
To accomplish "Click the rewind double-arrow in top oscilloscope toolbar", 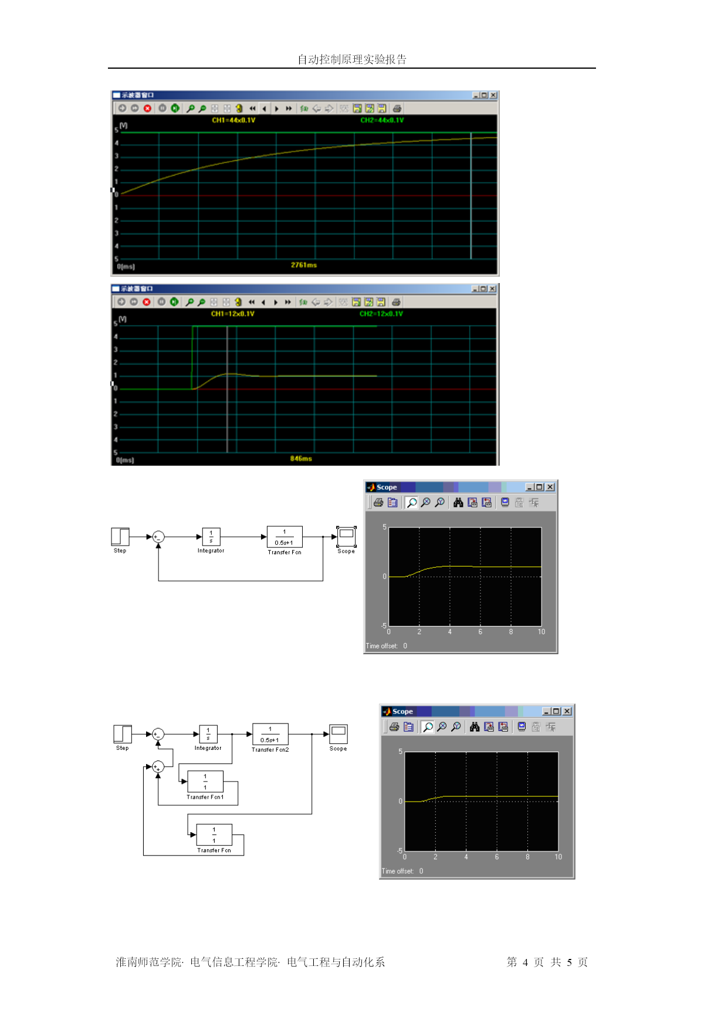I will (252, 109).
